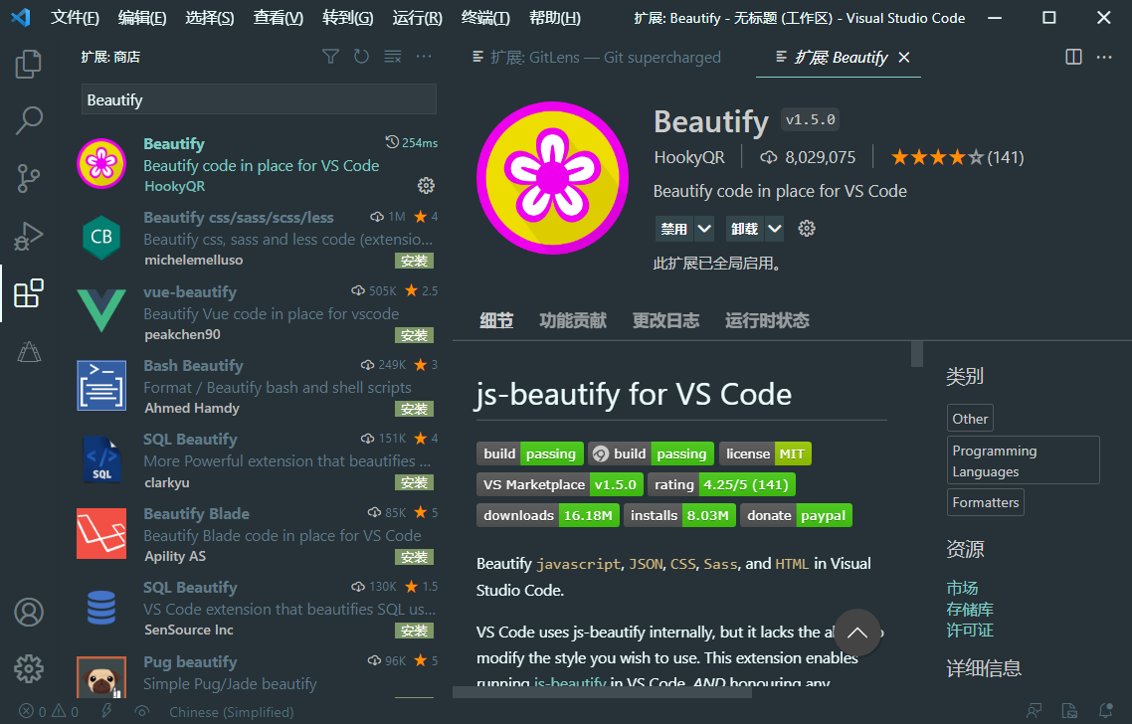Image resolution: width=1132 pixels, height=724 pixels.
Task: Open the 终端 menu
Action: (x=484, y=17)
